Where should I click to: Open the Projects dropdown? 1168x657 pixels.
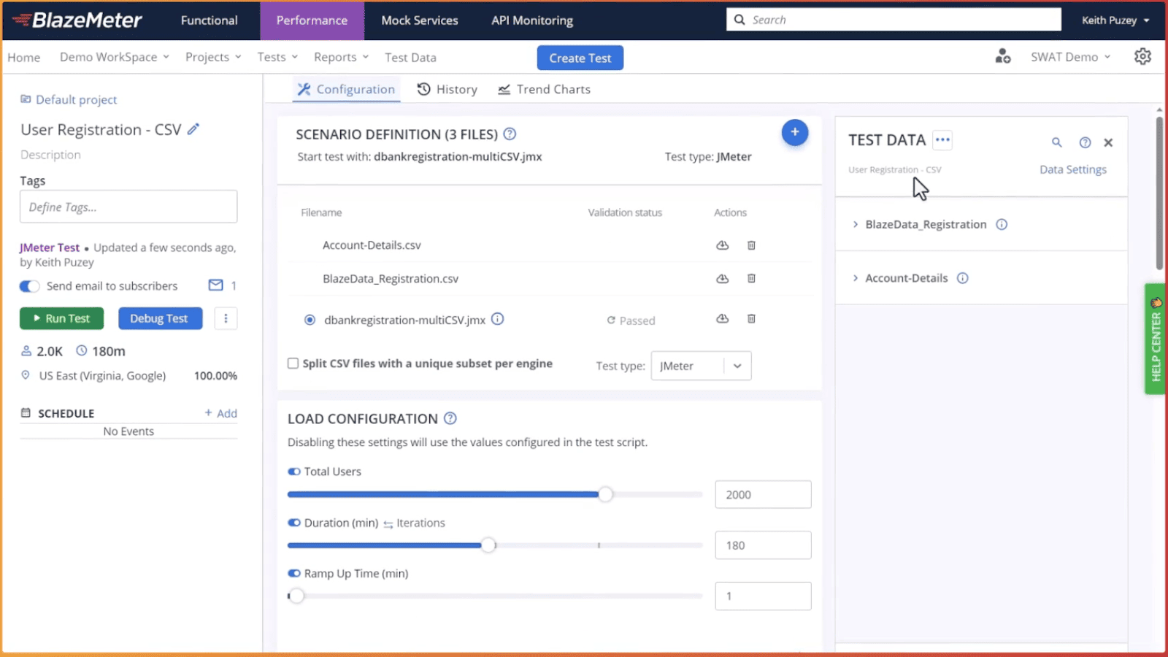pyautogui.click(x=212, y=57)
